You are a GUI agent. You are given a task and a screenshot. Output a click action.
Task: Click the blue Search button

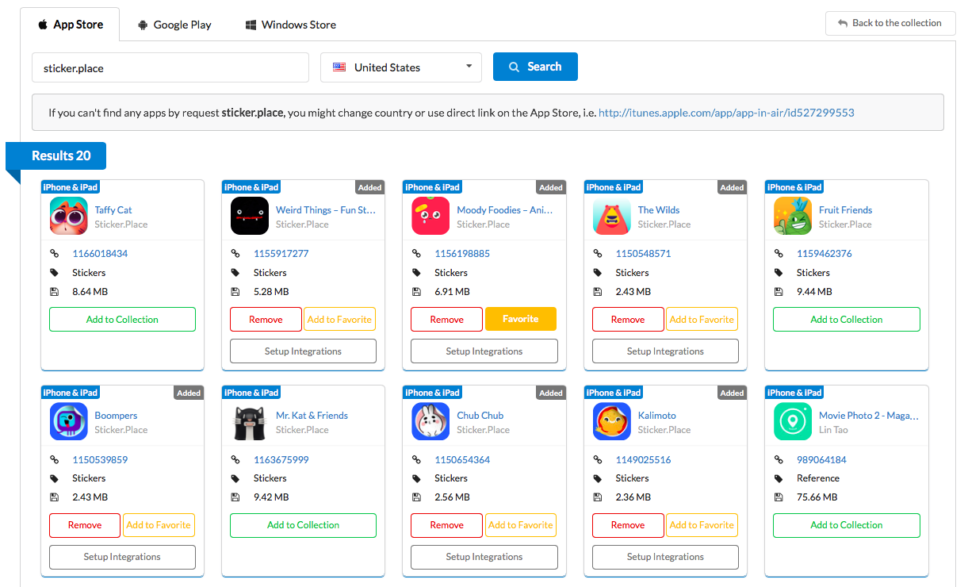[x=535, y=67]
